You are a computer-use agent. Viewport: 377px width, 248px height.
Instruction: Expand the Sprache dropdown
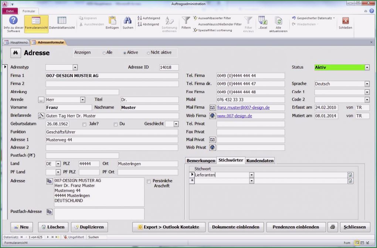(367, 84)
